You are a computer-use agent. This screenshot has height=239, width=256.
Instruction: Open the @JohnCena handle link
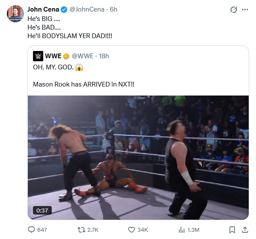coord(87,9)
